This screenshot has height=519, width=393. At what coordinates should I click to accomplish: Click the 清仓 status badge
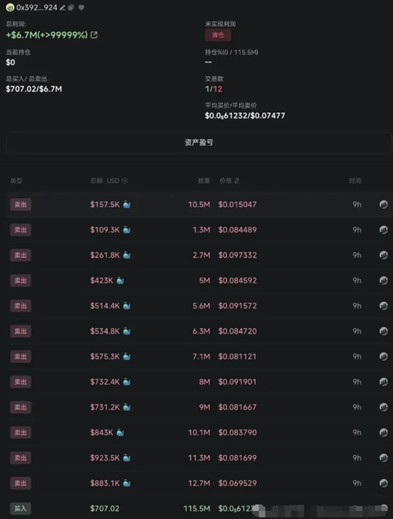(218, 35)
